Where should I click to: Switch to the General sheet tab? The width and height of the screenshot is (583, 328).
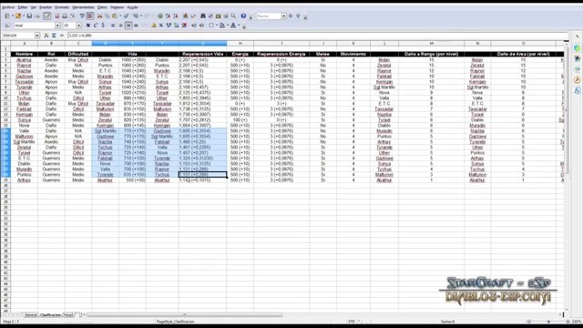point(31,314)
